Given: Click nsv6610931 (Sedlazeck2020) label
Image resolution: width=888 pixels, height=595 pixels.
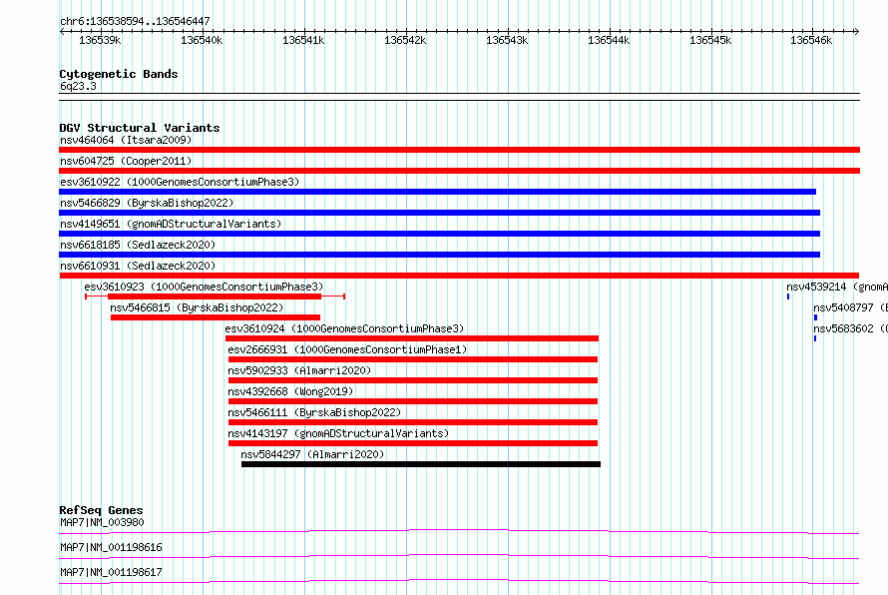Looking at the screenshot, I should [x=138, y=266].
